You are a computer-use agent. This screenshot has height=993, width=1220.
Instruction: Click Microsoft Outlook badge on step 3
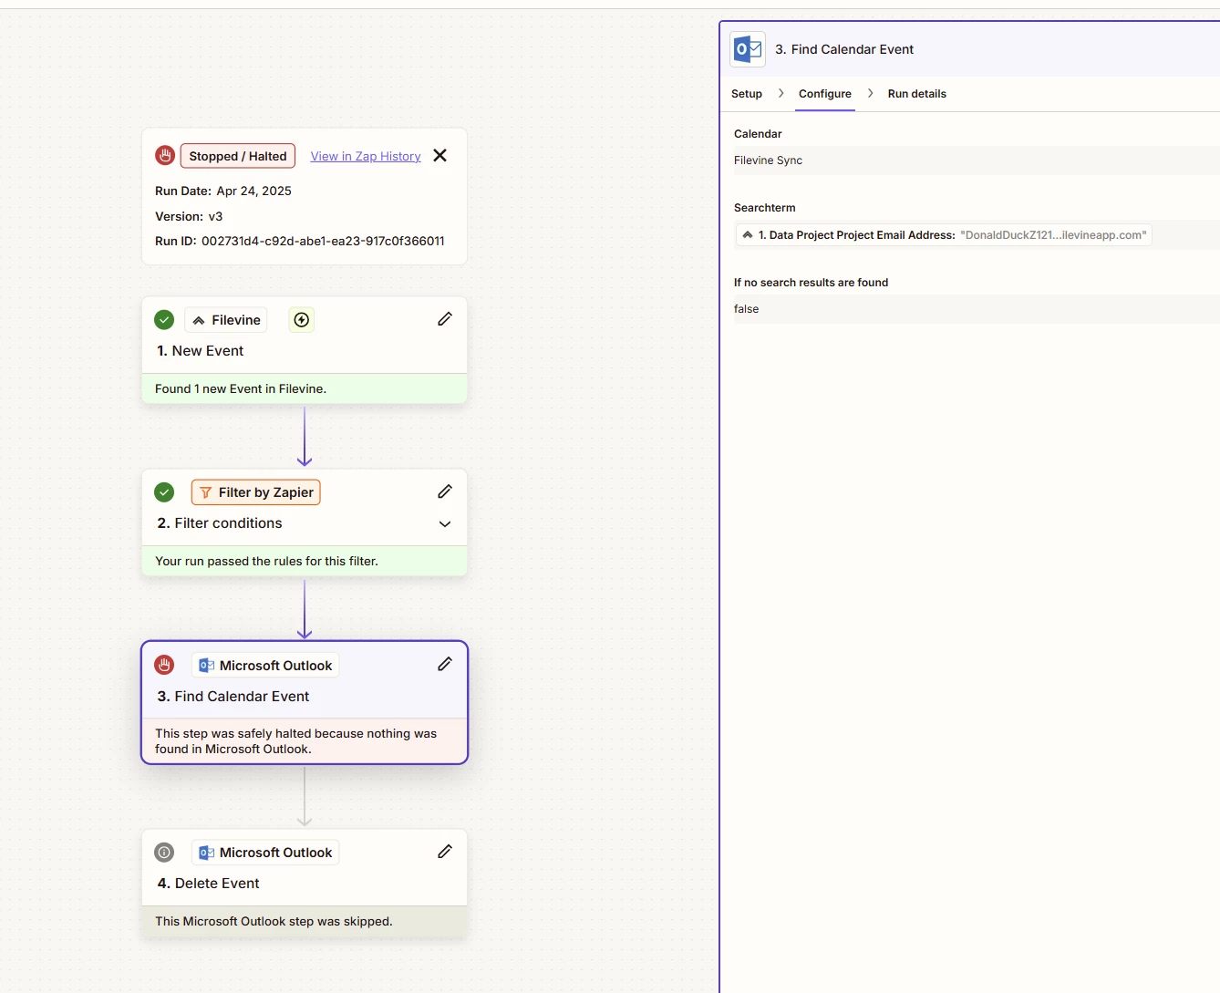pos(265,666)
